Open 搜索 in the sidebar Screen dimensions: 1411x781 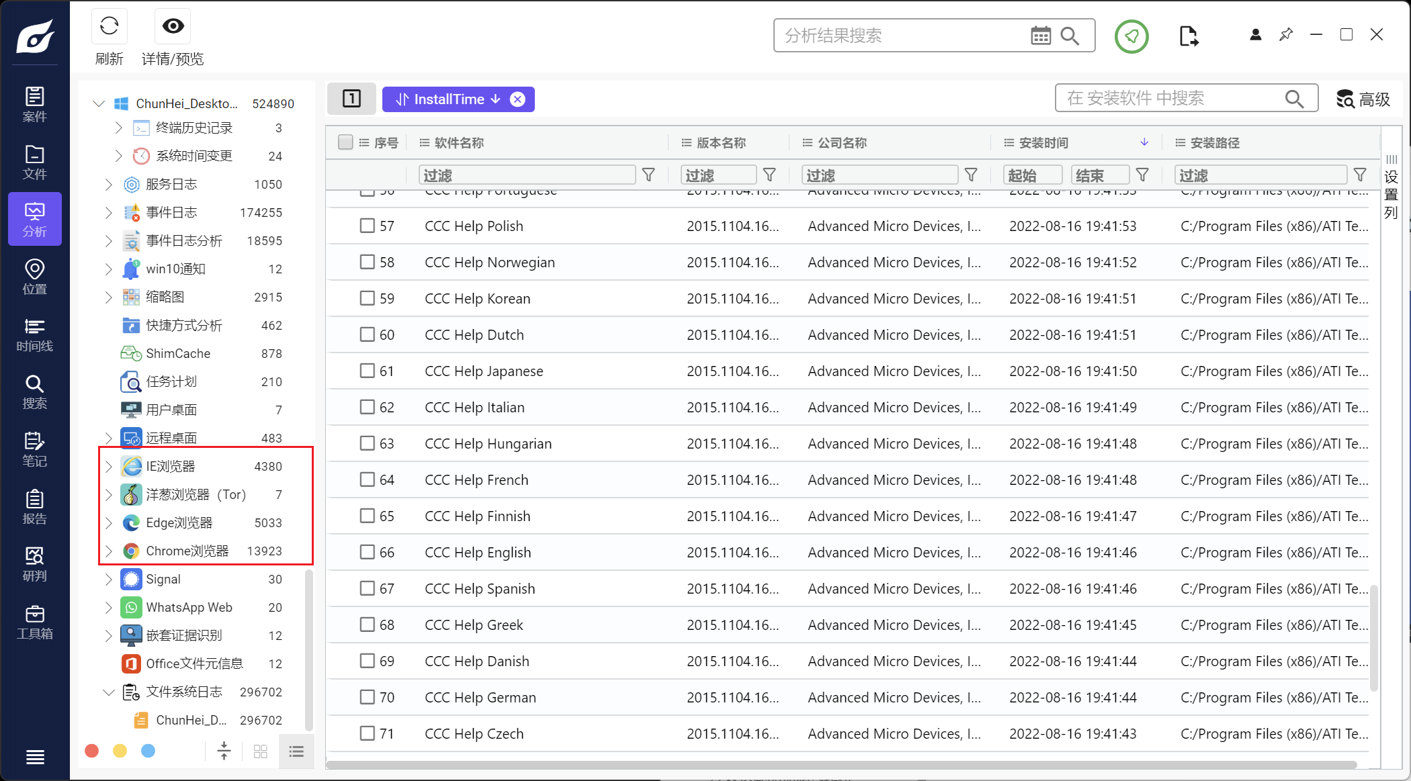35,392
